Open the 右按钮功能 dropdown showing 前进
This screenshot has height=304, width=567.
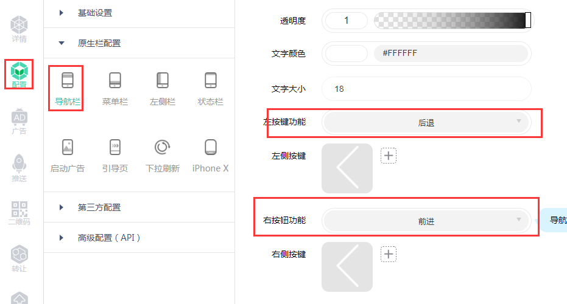[427, 221]
